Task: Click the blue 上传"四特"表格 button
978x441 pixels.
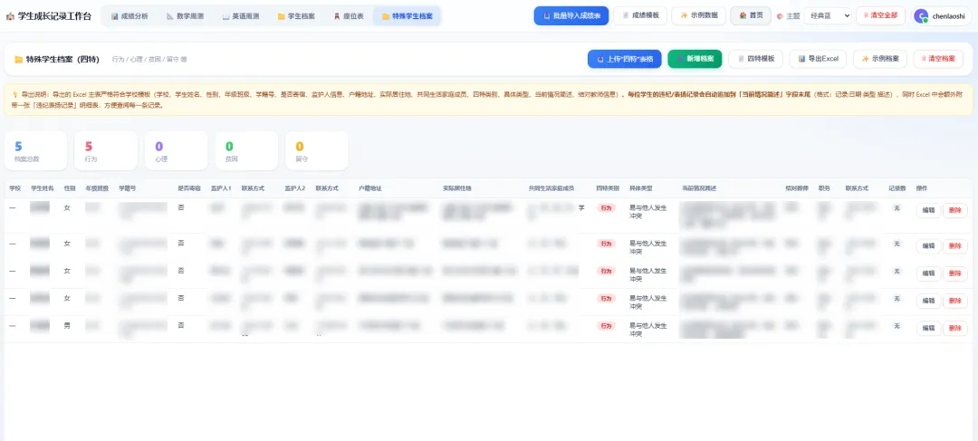Action: [624, 59]
